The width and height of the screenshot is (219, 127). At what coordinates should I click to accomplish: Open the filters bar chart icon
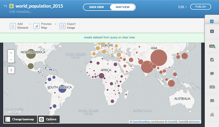[212, 115]
